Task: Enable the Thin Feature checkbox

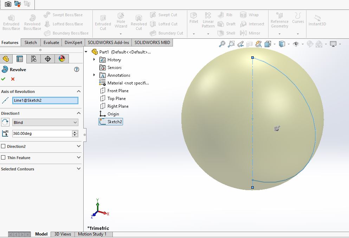Action: 3,157
